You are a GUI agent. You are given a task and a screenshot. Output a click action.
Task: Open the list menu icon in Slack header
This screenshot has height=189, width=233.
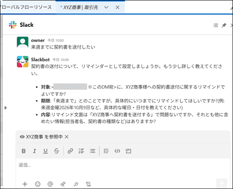[x=216, y=25]
